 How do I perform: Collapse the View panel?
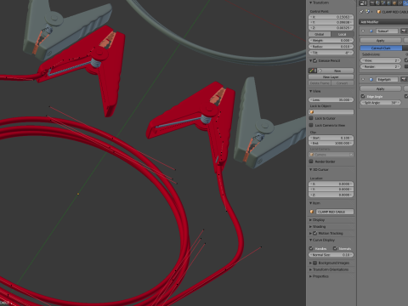310,91
